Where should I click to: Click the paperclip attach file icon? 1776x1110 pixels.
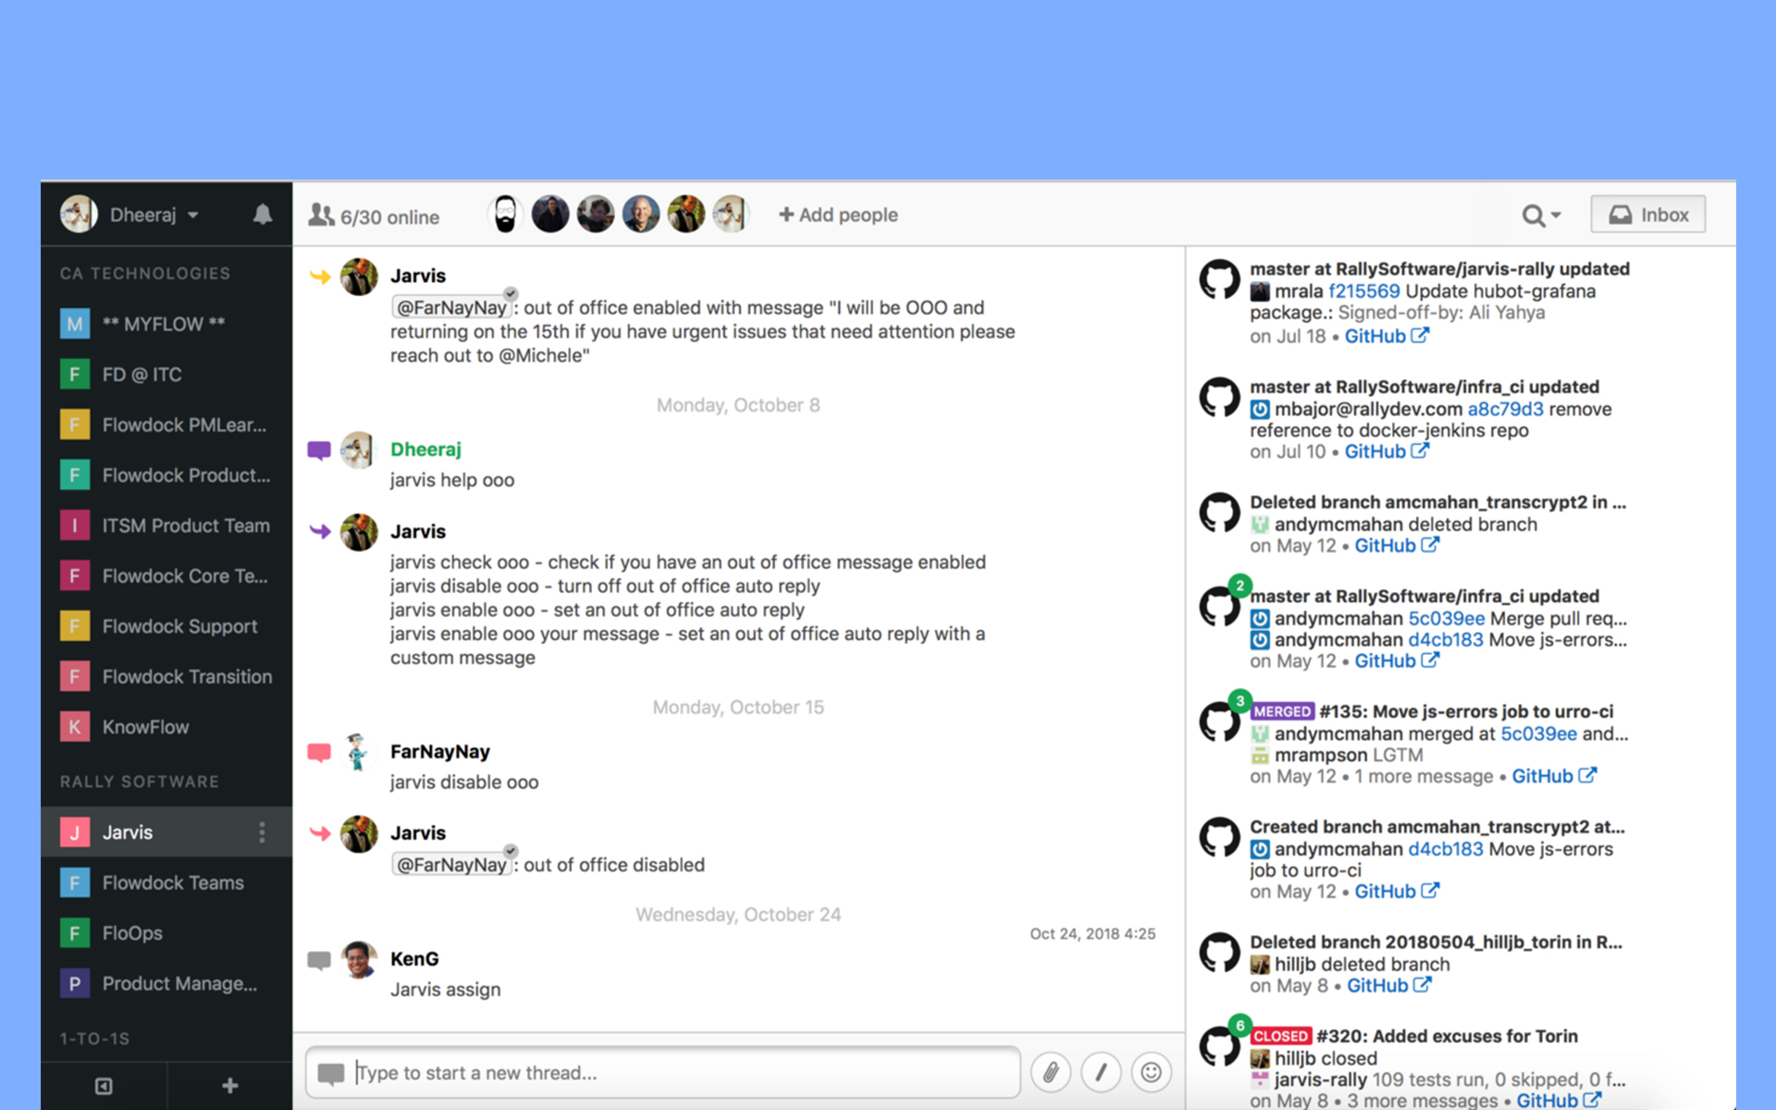pyautogui.click(x=1051, y=1072)
